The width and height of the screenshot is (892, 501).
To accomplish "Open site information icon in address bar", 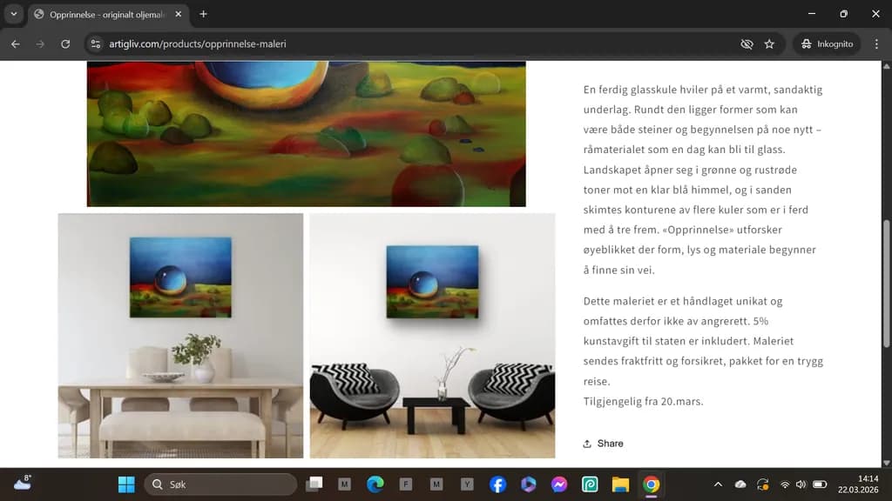I will (x=96, y=43).
